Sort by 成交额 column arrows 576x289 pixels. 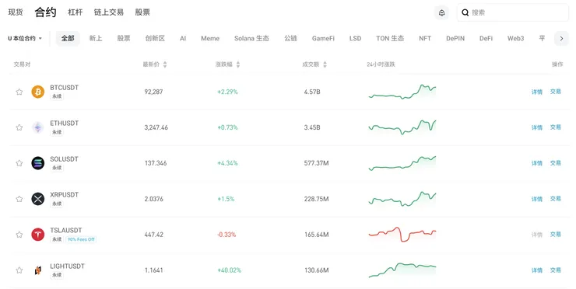click(325, 64)
